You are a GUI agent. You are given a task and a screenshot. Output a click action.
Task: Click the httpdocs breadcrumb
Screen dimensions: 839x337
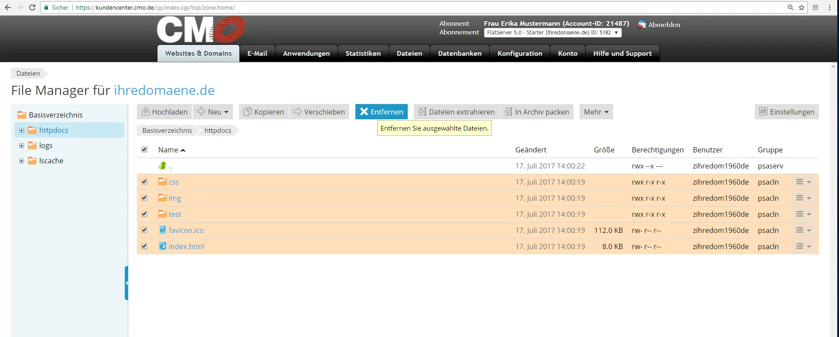[x=218, y=130]
